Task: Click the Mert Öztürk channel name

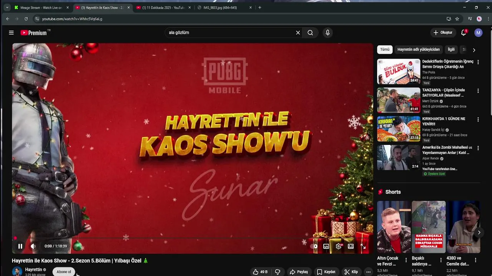Action: click(430, 101)
